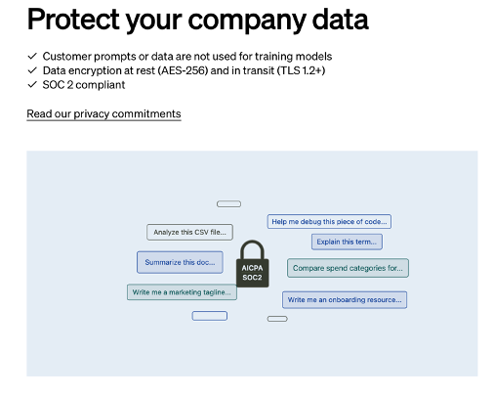This screenshot has width=494, height=397.
Task: Click the Protect your company data heading
Action: click(198, 20)
